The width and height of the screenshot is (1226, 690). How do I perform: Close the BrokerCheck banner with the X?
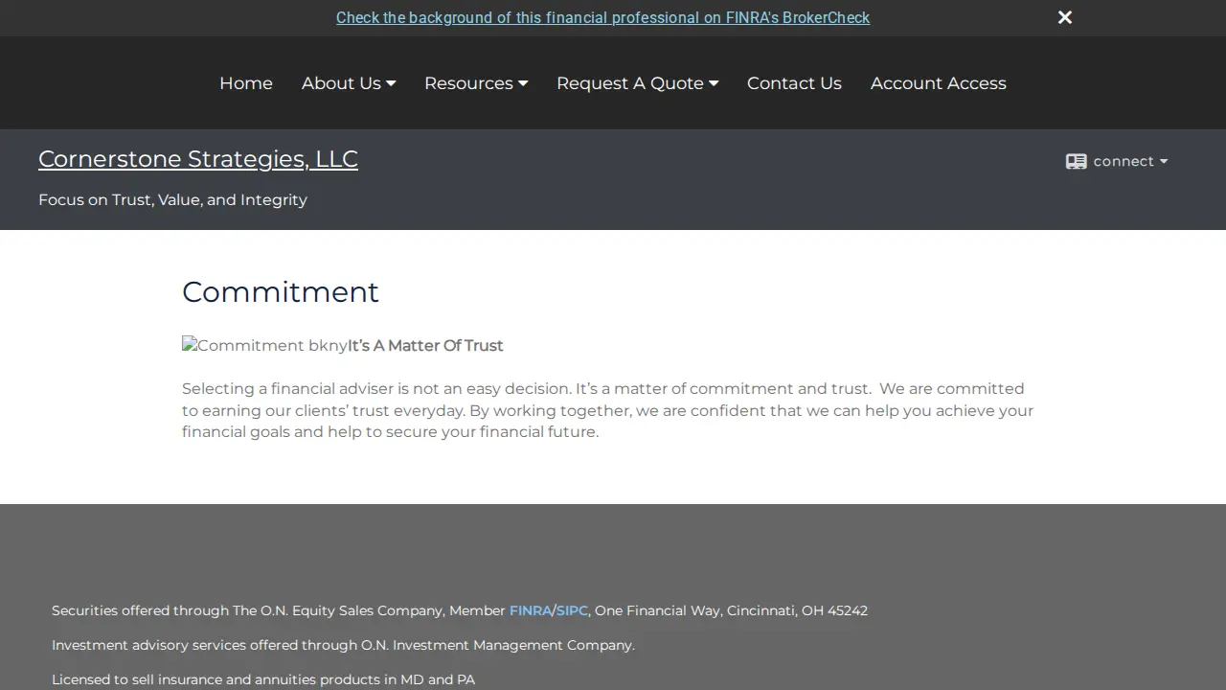click(1064, 17)
